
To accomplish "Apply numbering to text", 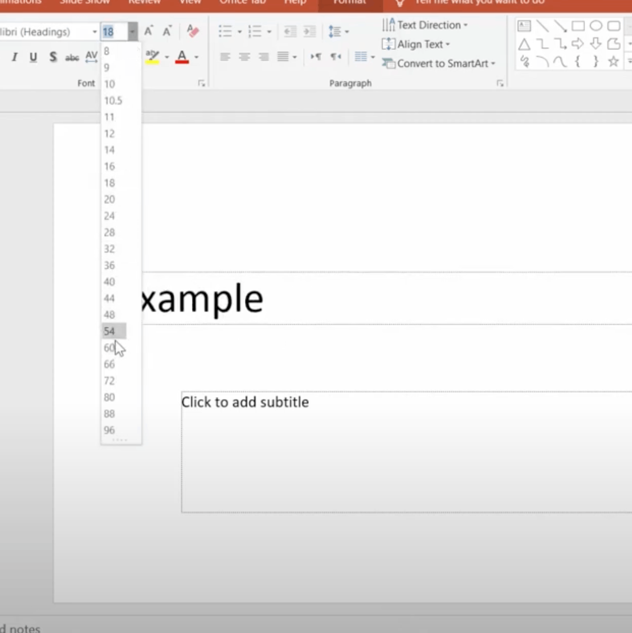I will click(255, 31).
